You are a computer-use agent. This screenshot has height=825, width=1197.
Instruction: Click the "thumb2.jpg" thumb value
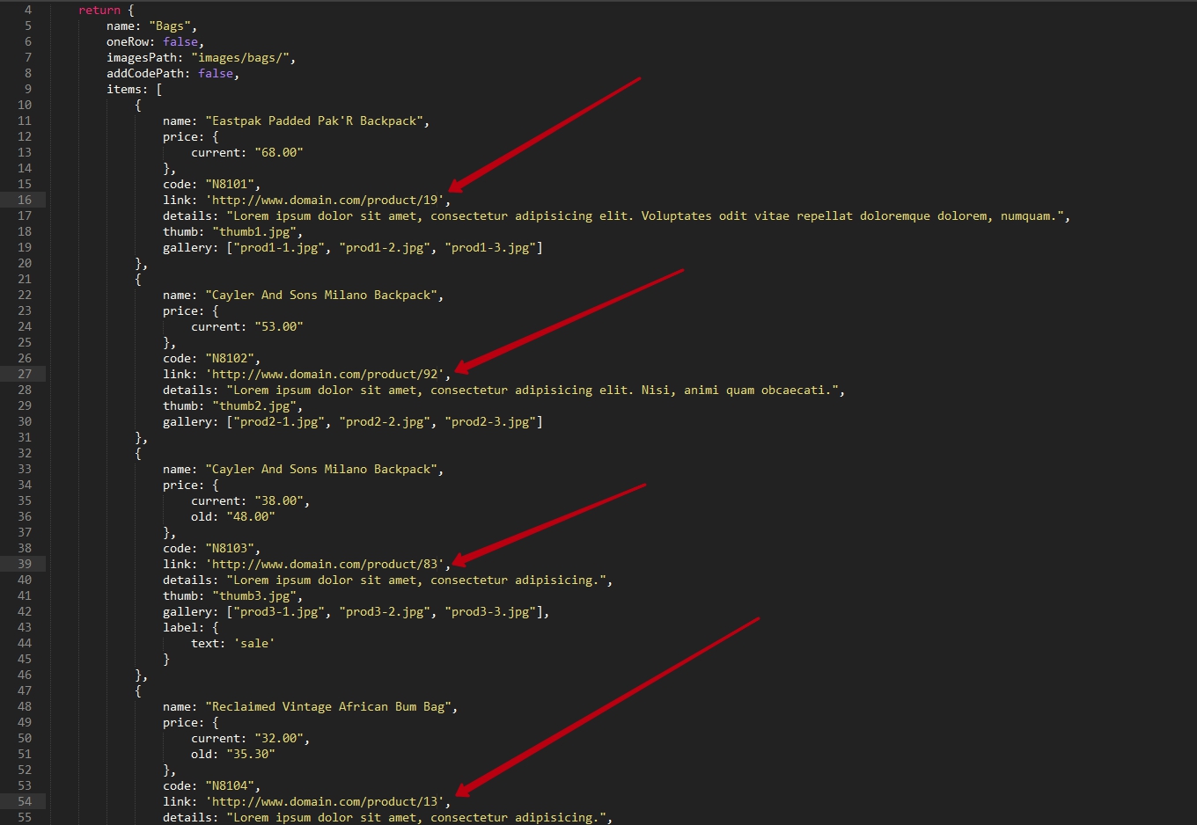pyautogui.click(x=257, y=406)
